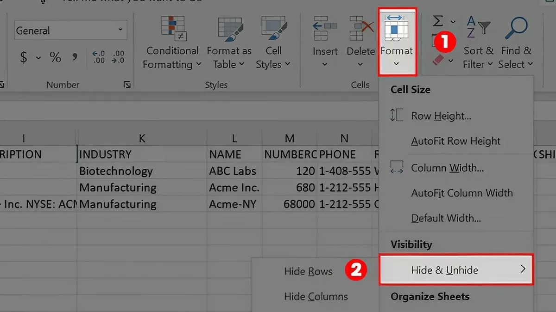Click the Insert cells icon
Screen dimensions: 556x312
point(325,28)
